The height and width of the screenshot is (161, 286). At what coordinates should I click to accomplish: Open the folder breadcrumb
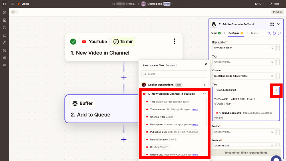(124, 4)
